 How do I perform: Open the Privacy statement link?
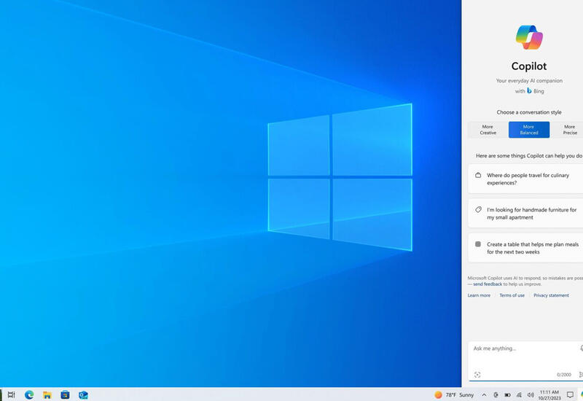(x=551, y=295)
